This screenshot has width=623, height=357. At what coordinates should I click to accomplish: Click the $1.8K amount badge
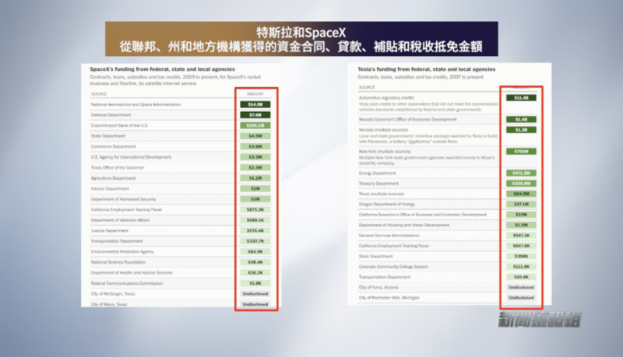pyautogui.click(x=255, y=283)
